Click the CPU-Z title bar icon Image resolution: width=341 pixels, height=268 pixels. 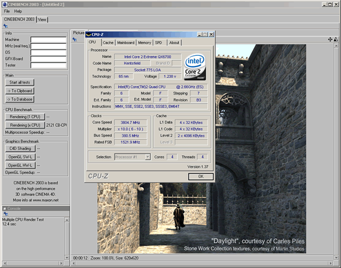coord(89,34)
